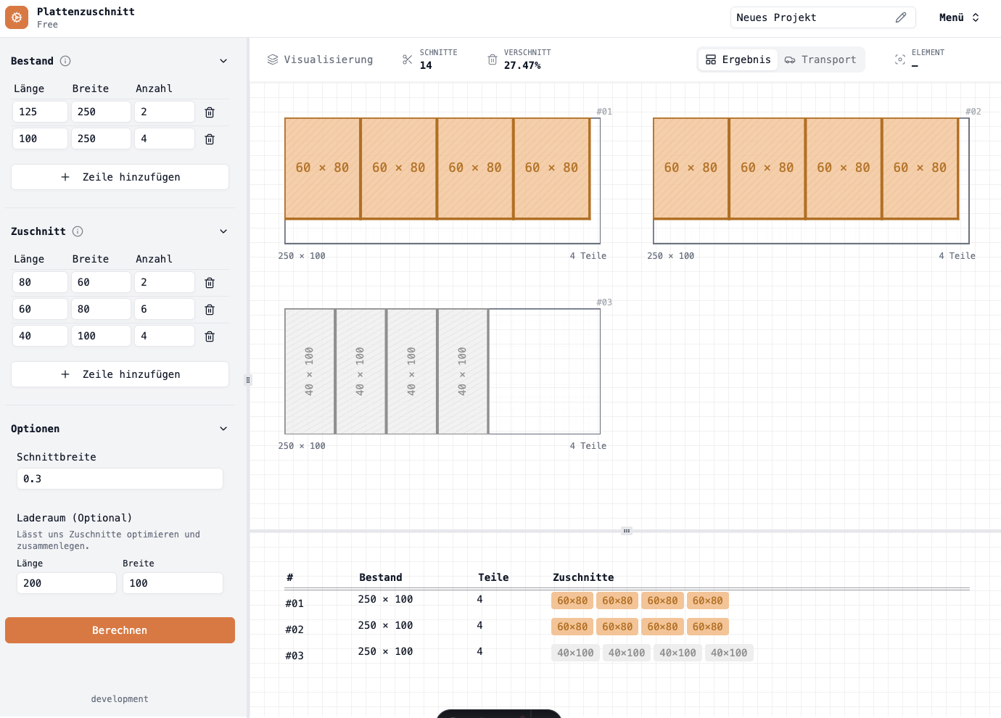Switch to the Transport tab
This screenshot has width=1001, height=718.
click(820, 59)
